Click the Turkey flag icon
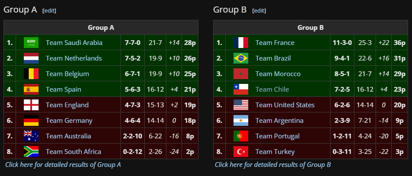 [x=241, y=152]
